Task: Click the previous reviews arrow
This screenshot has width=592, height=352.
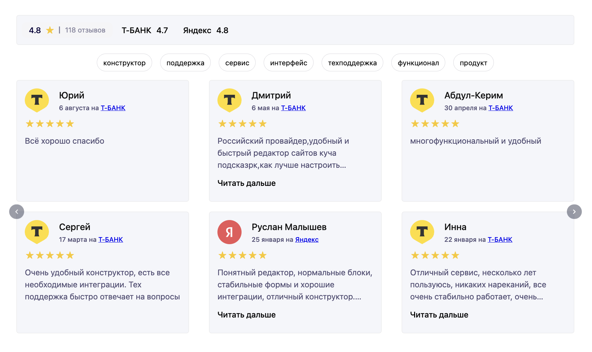Action: 16,212
